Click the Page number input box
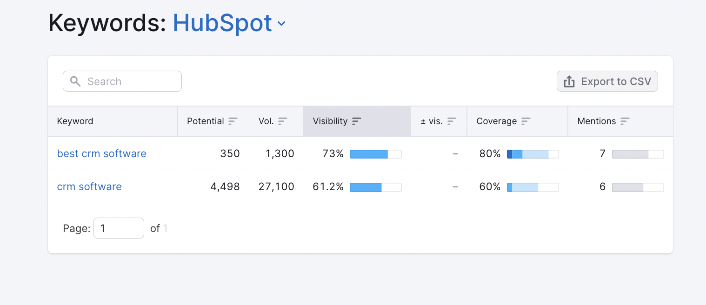Screen dimensions: 706x305 point(119,228)
